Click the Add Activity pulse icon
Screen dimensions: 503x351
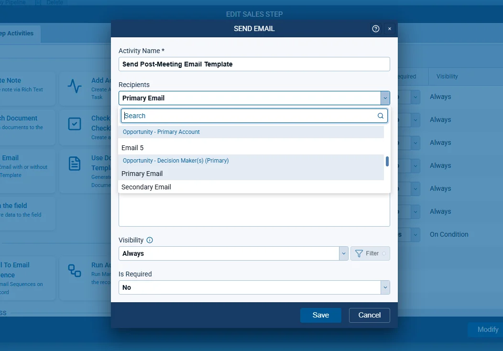pyautogui.click(x=75, y=86)
